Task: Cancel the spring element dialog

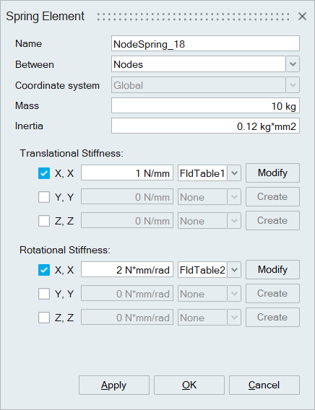Action: (264, 385)
